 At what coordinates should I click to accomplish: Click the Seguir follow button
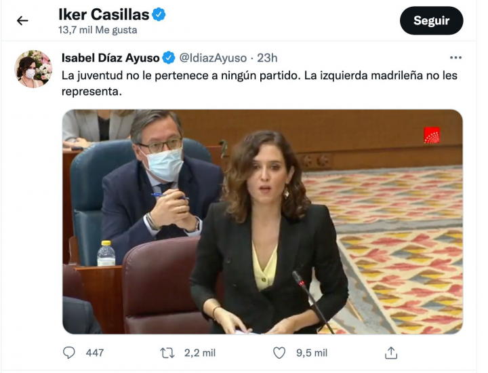point(431,21)
